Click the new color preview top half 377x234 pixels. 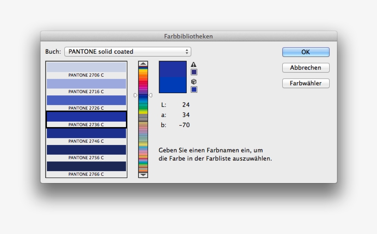click(x=172, y=69)
